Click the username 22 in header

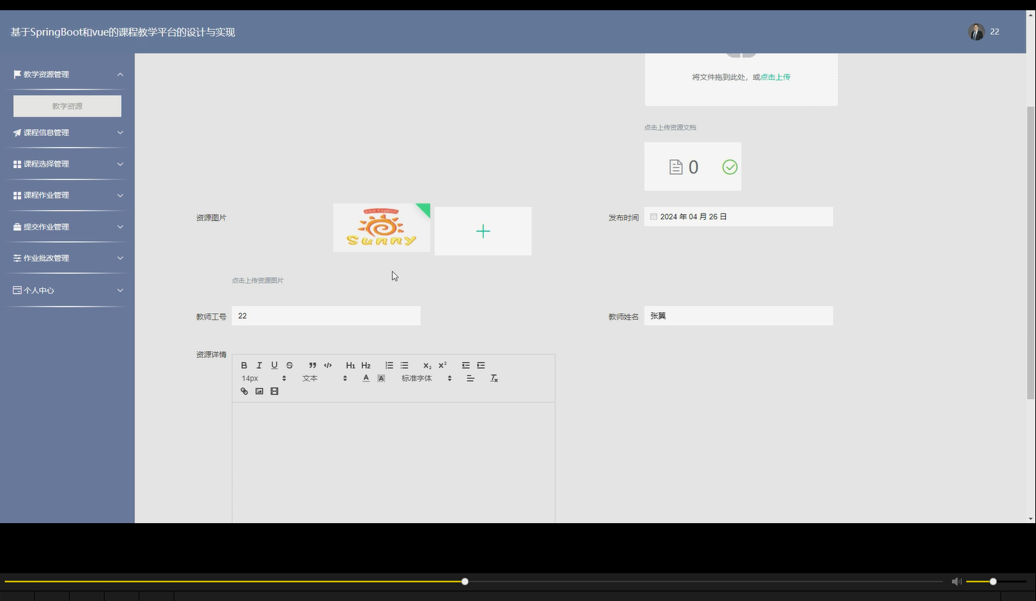pos(995,31)
